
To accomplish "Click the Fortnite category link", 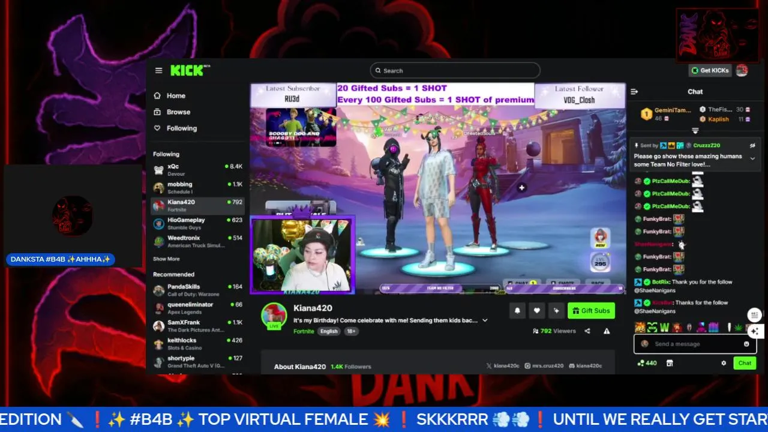I will point(304,331).
